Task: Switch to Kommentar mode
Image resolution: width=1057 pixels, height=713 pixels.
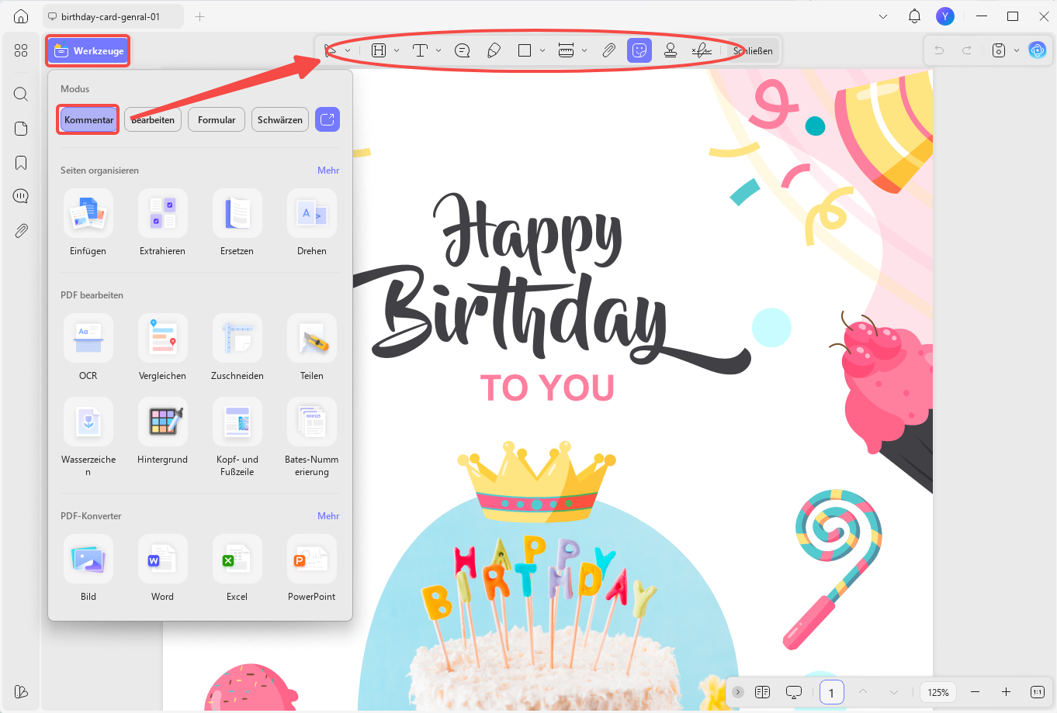Action: click(88, 120)
